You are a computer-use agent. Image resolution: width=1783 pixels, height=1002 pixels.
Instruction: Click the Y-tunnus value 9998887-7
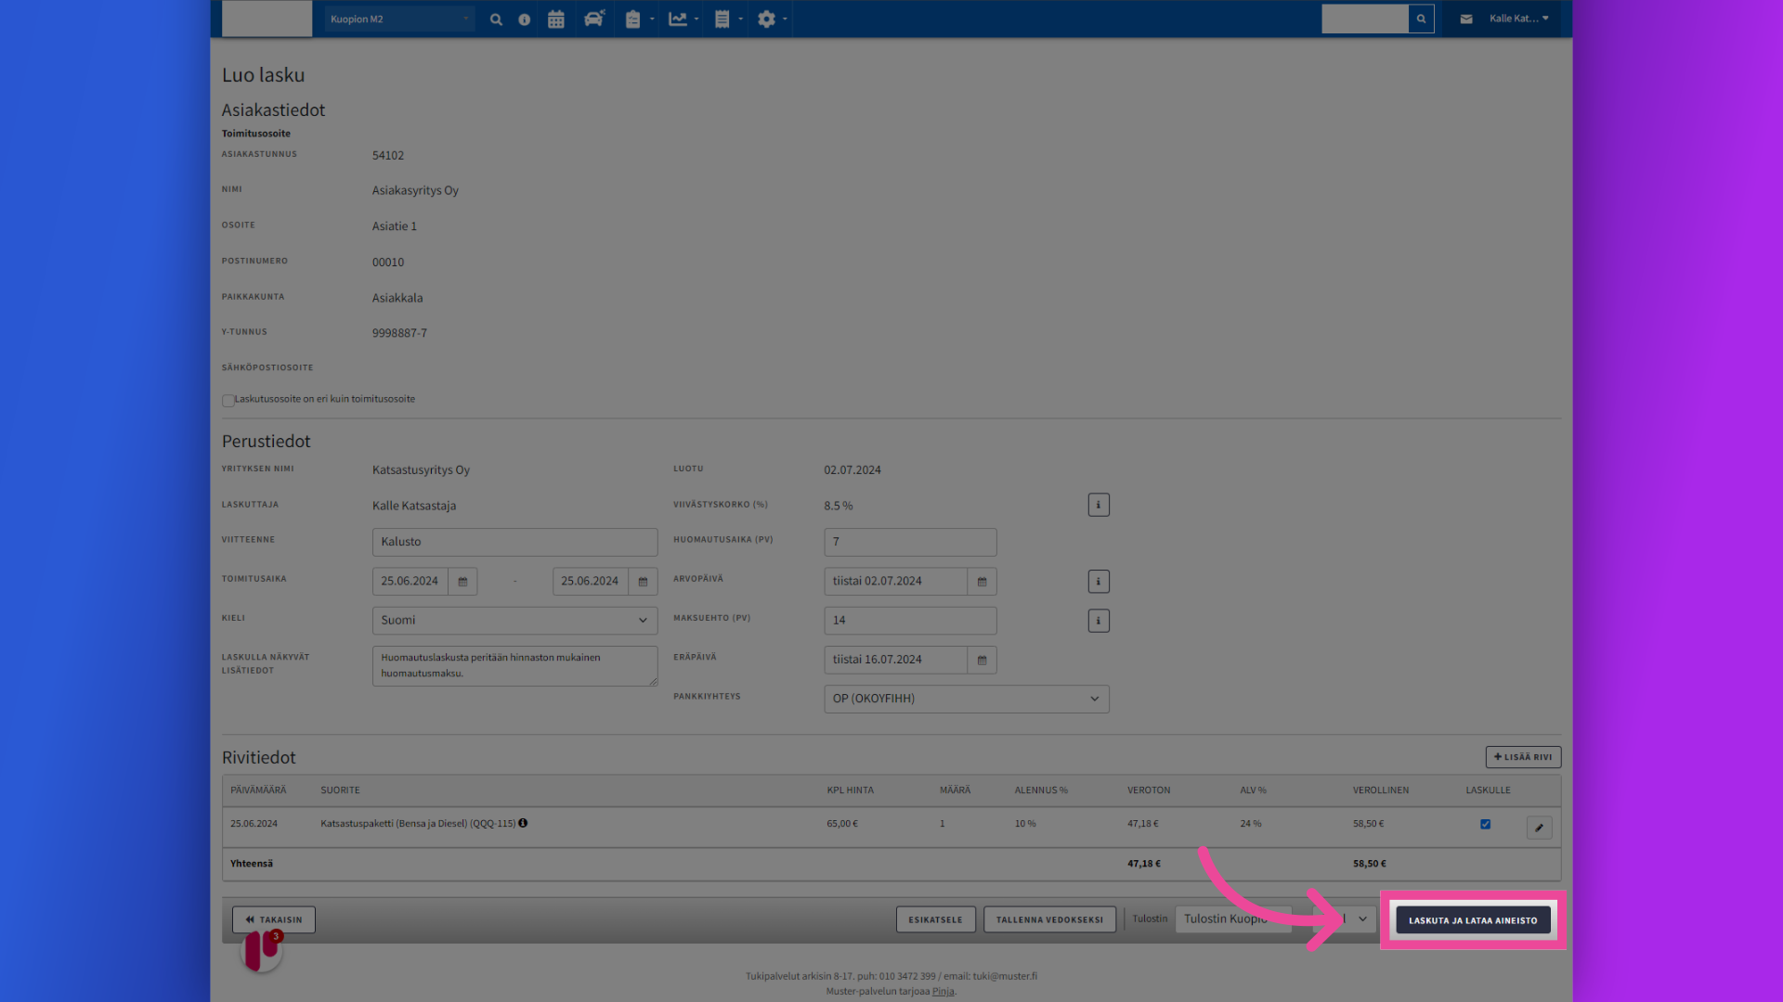[399, 333]
